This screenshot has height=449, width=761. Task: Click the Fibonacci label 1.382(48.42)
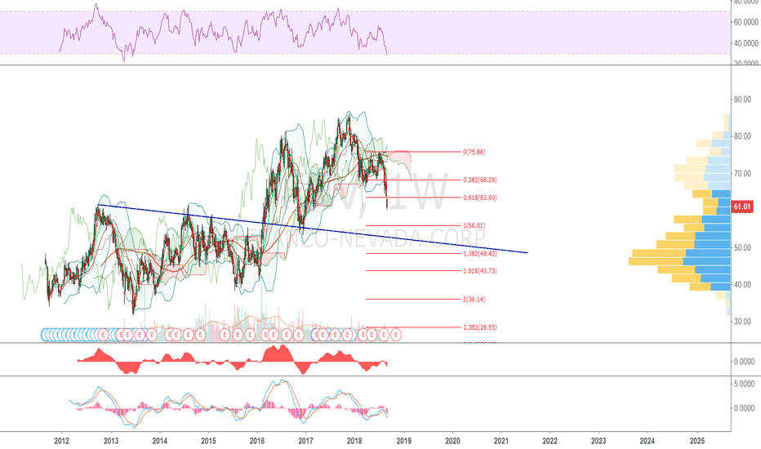[480, 254]
